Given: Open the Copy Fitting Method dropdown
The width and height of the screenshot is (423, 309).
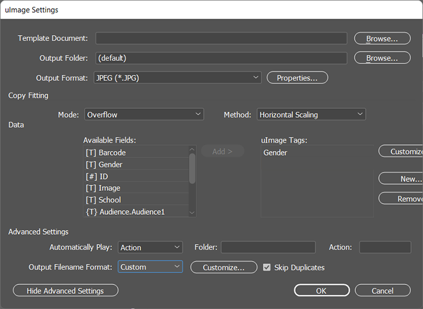Looking at the screenshot, I should point(311,115).
